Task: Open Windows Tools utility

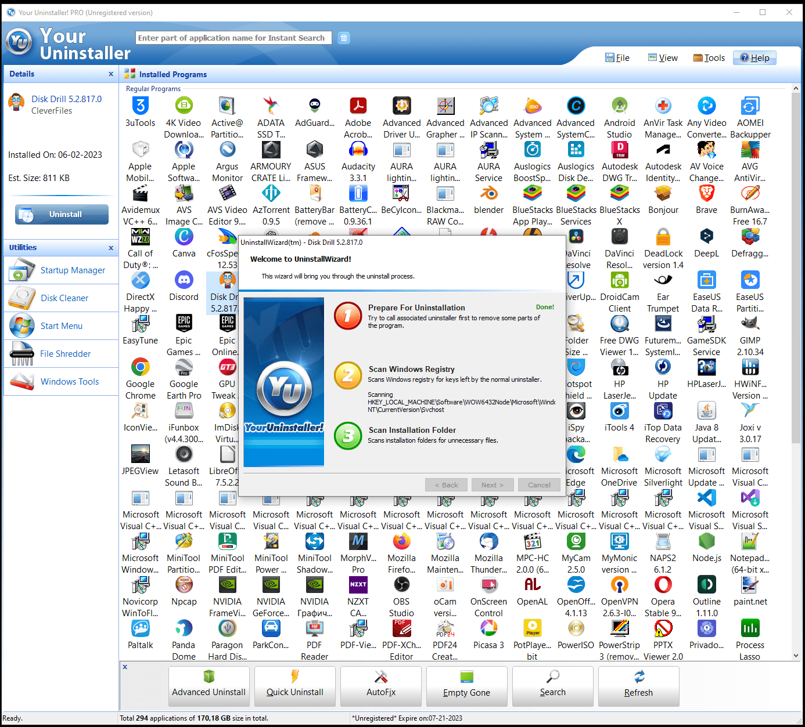Action: 61,382
